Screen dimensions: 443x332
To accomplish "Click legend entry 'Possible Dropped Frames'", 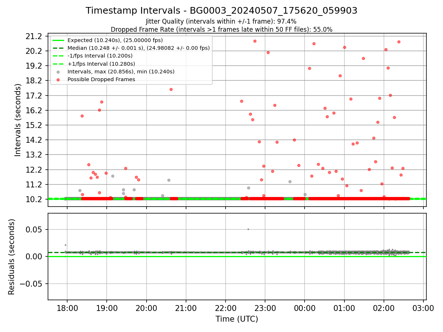I will pos(101,79).
